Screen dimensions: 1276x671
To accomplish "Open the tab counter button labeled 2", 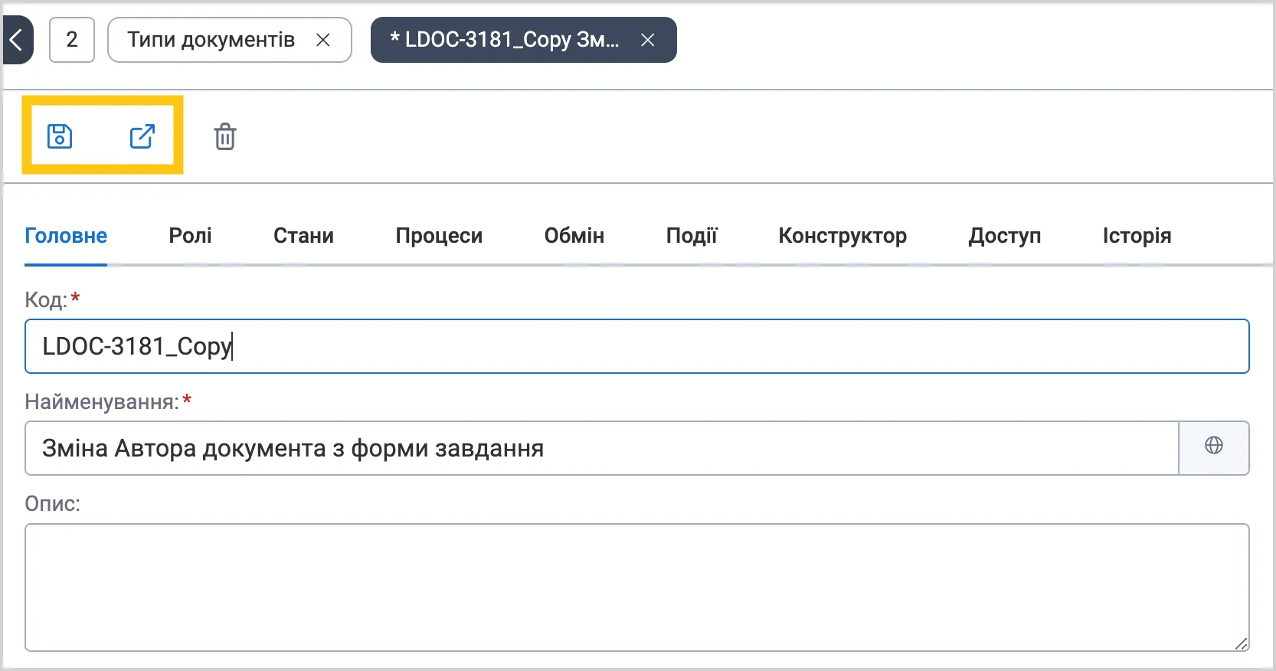I will pos(72,40).
